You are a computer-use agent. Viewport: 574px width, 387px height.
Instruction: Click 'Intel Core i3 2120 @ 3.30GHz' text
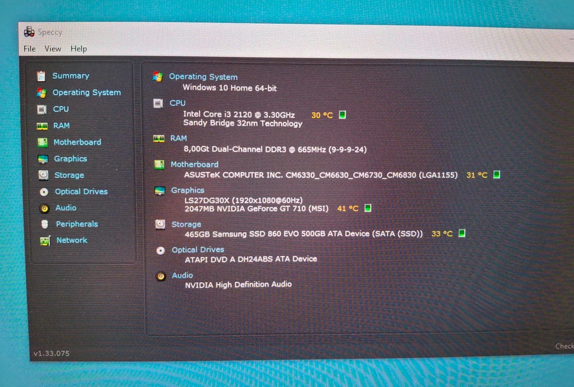pyautogui.click(x=239, y=115)
